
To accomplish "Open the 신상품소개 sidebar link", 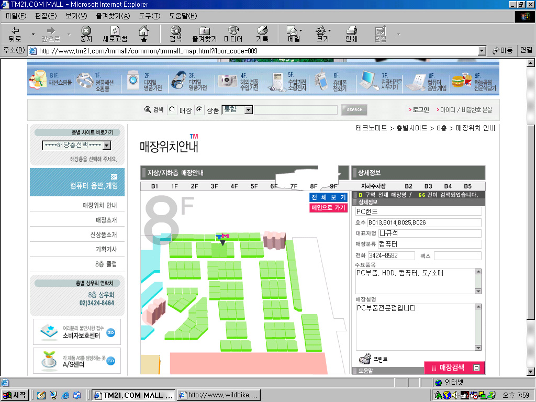I will pyautogui.click(x=103, y=234).
